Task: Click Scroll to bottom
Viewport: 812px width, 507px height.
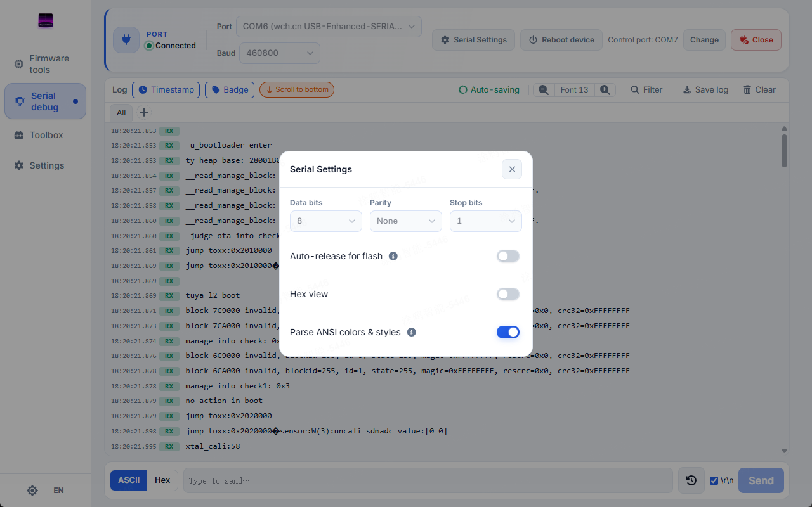Action: coord(297,90)
